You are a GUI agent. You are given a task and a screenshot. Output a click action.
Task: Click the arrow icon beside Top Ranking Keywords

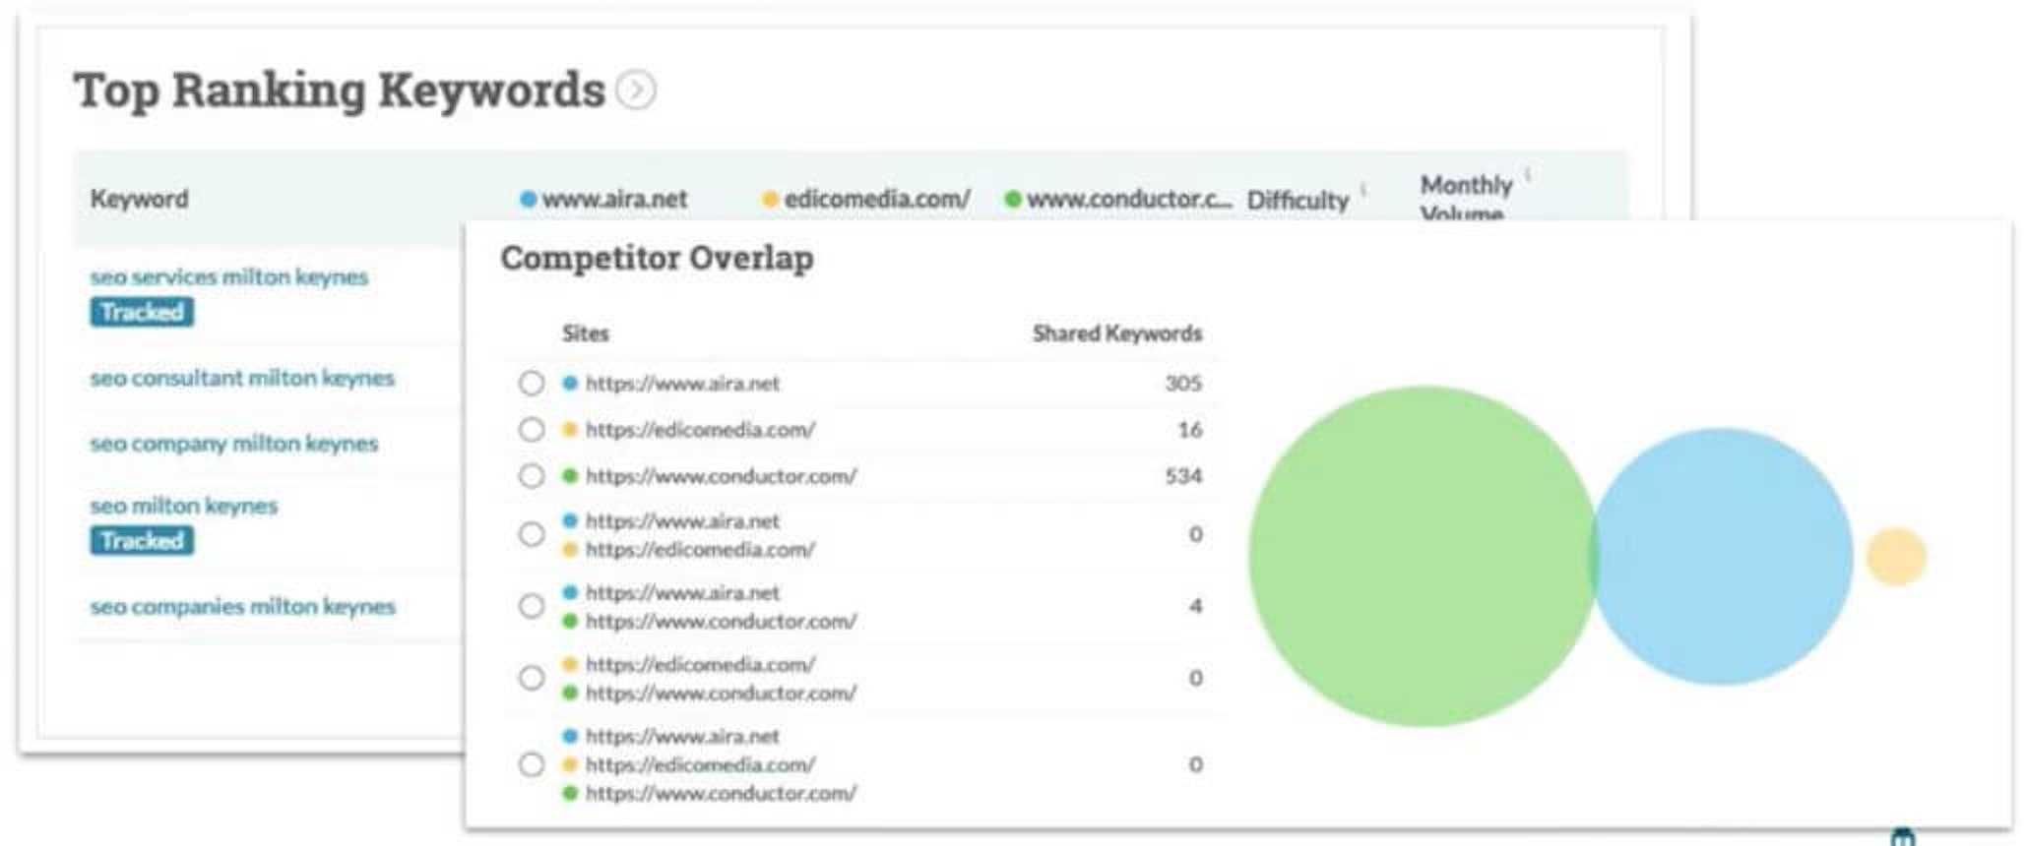coord(636,91)
